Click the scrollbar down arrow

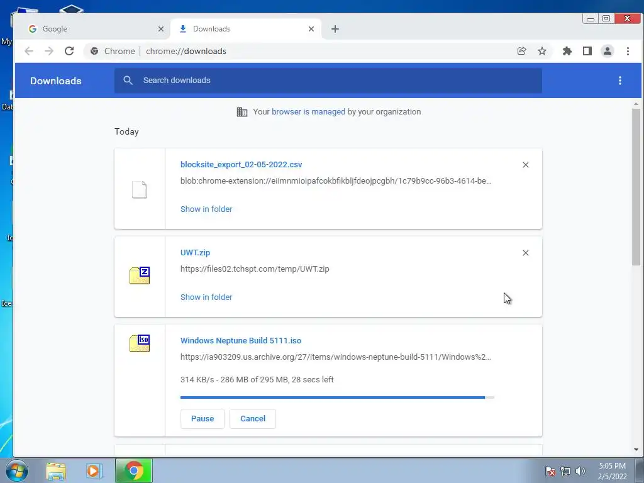point(636,450)
